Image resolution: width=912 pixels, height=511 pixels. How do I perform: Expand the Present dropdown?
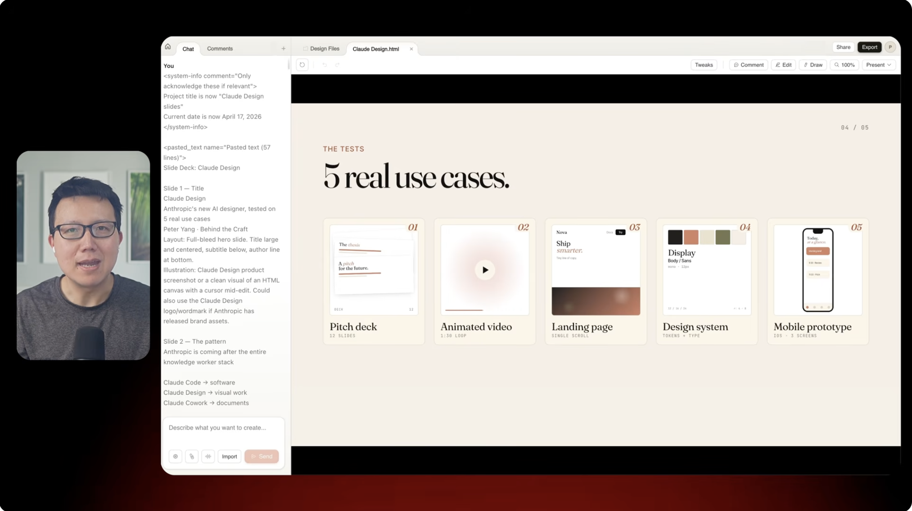tap(879, 65)
